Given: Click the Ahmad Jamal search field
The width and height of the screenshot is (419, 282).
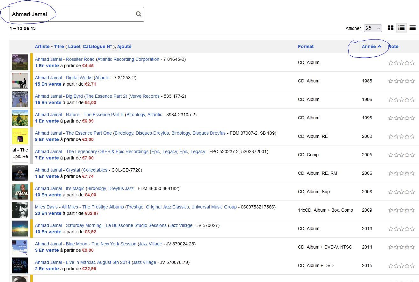Looking at the screenshot, I should 73,14.
